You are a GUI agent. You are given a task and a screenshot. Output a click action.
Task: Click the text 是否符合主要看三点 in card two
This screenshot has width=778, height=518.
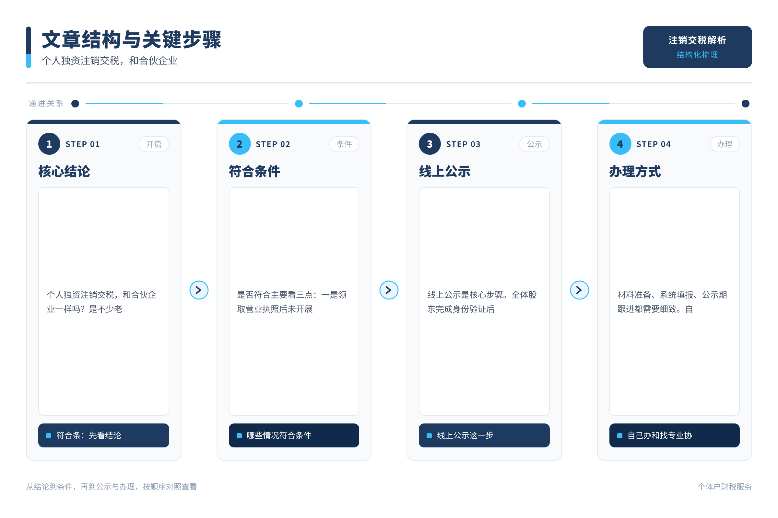275,295
